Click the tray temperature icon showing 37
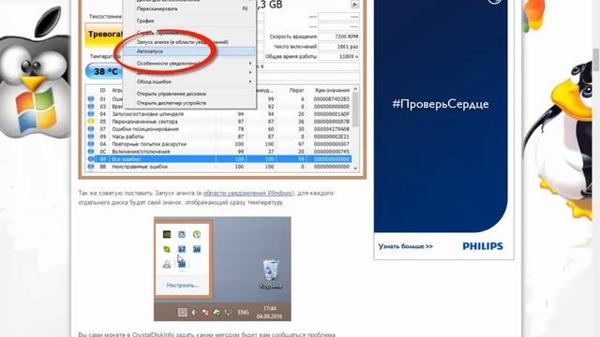Viewport: 600px width, 337px height. (x=182, y=249)
